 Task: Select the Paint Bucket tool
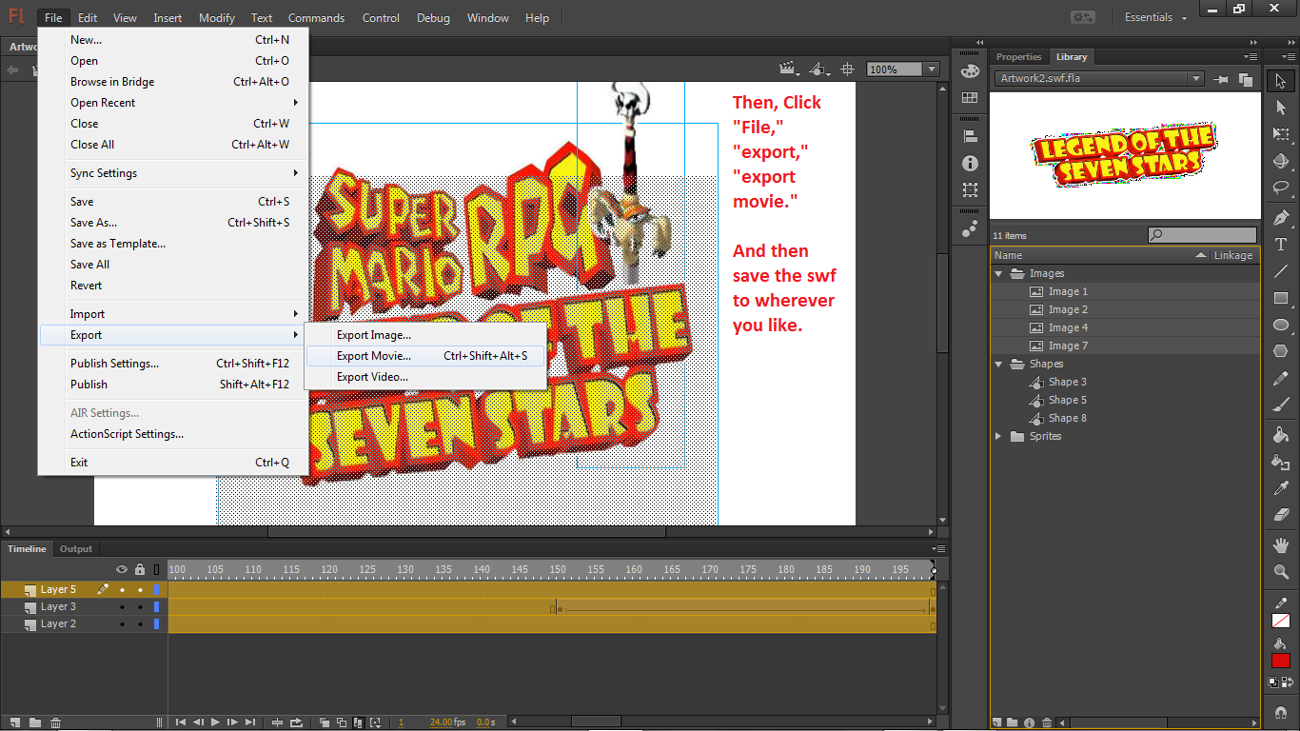click(x=1281, y=435)
